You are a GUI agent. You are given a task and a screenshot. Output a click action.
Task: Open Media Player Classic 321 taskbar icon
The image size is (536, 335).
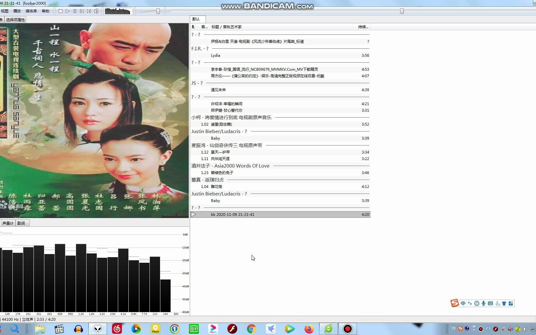(59, 329)
